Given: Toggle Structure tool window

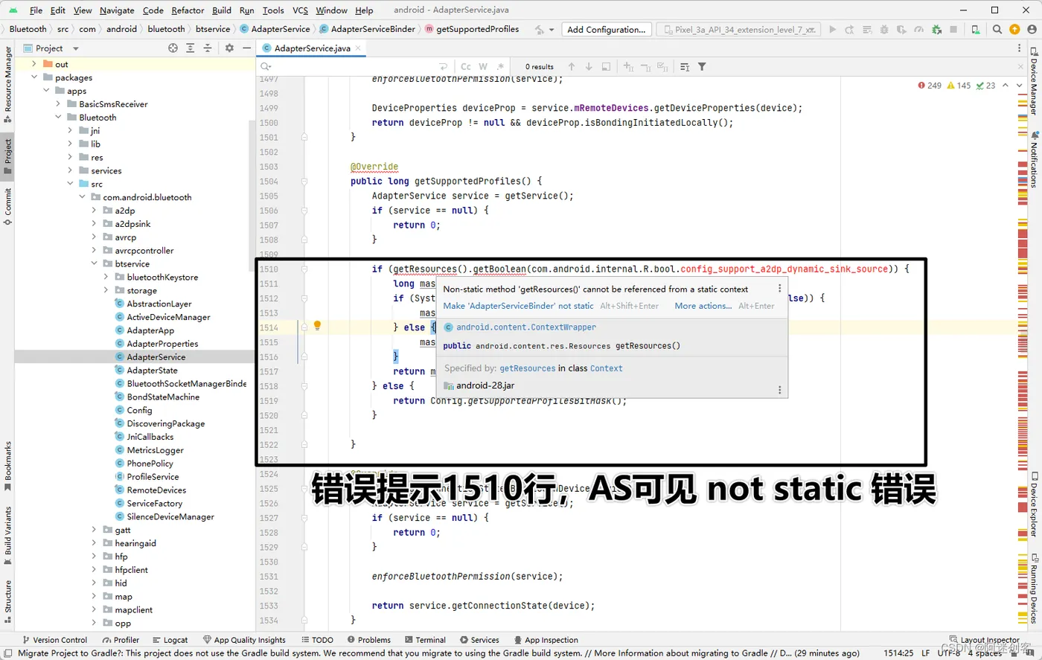Looking at the screenshot, I should click(x=7, y=603).
